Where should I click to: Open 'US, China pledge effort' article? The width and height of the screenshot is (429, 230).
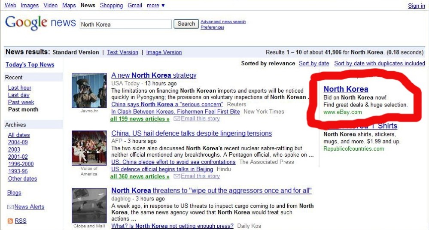(173, 162)
